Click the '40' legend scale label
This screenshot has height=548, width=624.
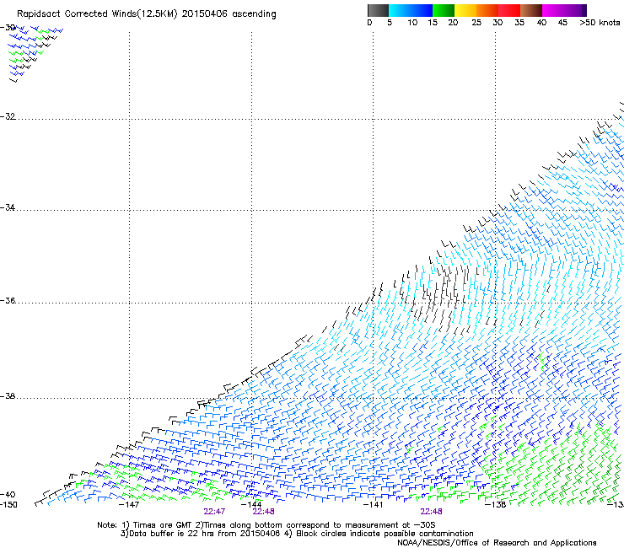[541, 23]
